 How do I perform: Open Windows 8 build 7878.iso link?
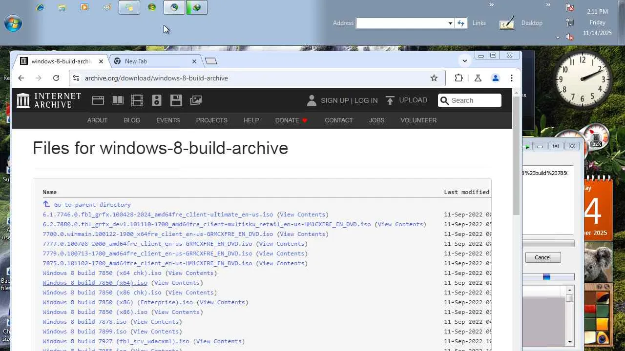(84, 322)
